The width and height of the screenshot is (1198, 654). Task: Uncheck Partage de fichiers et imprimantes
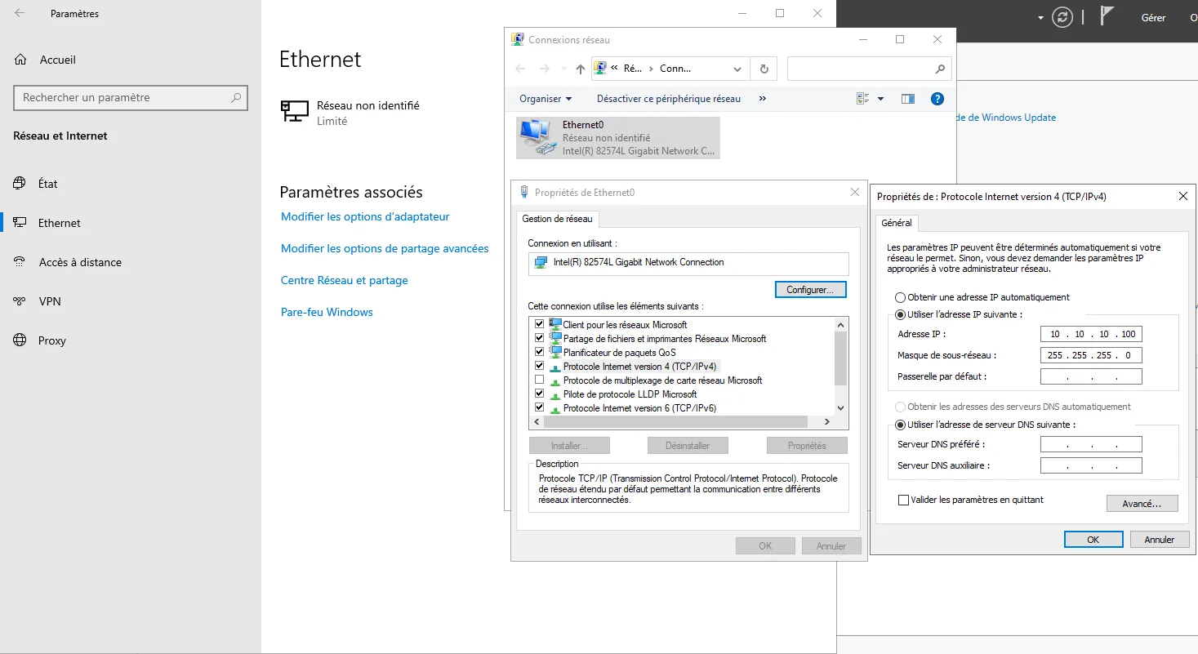(539, 339)
